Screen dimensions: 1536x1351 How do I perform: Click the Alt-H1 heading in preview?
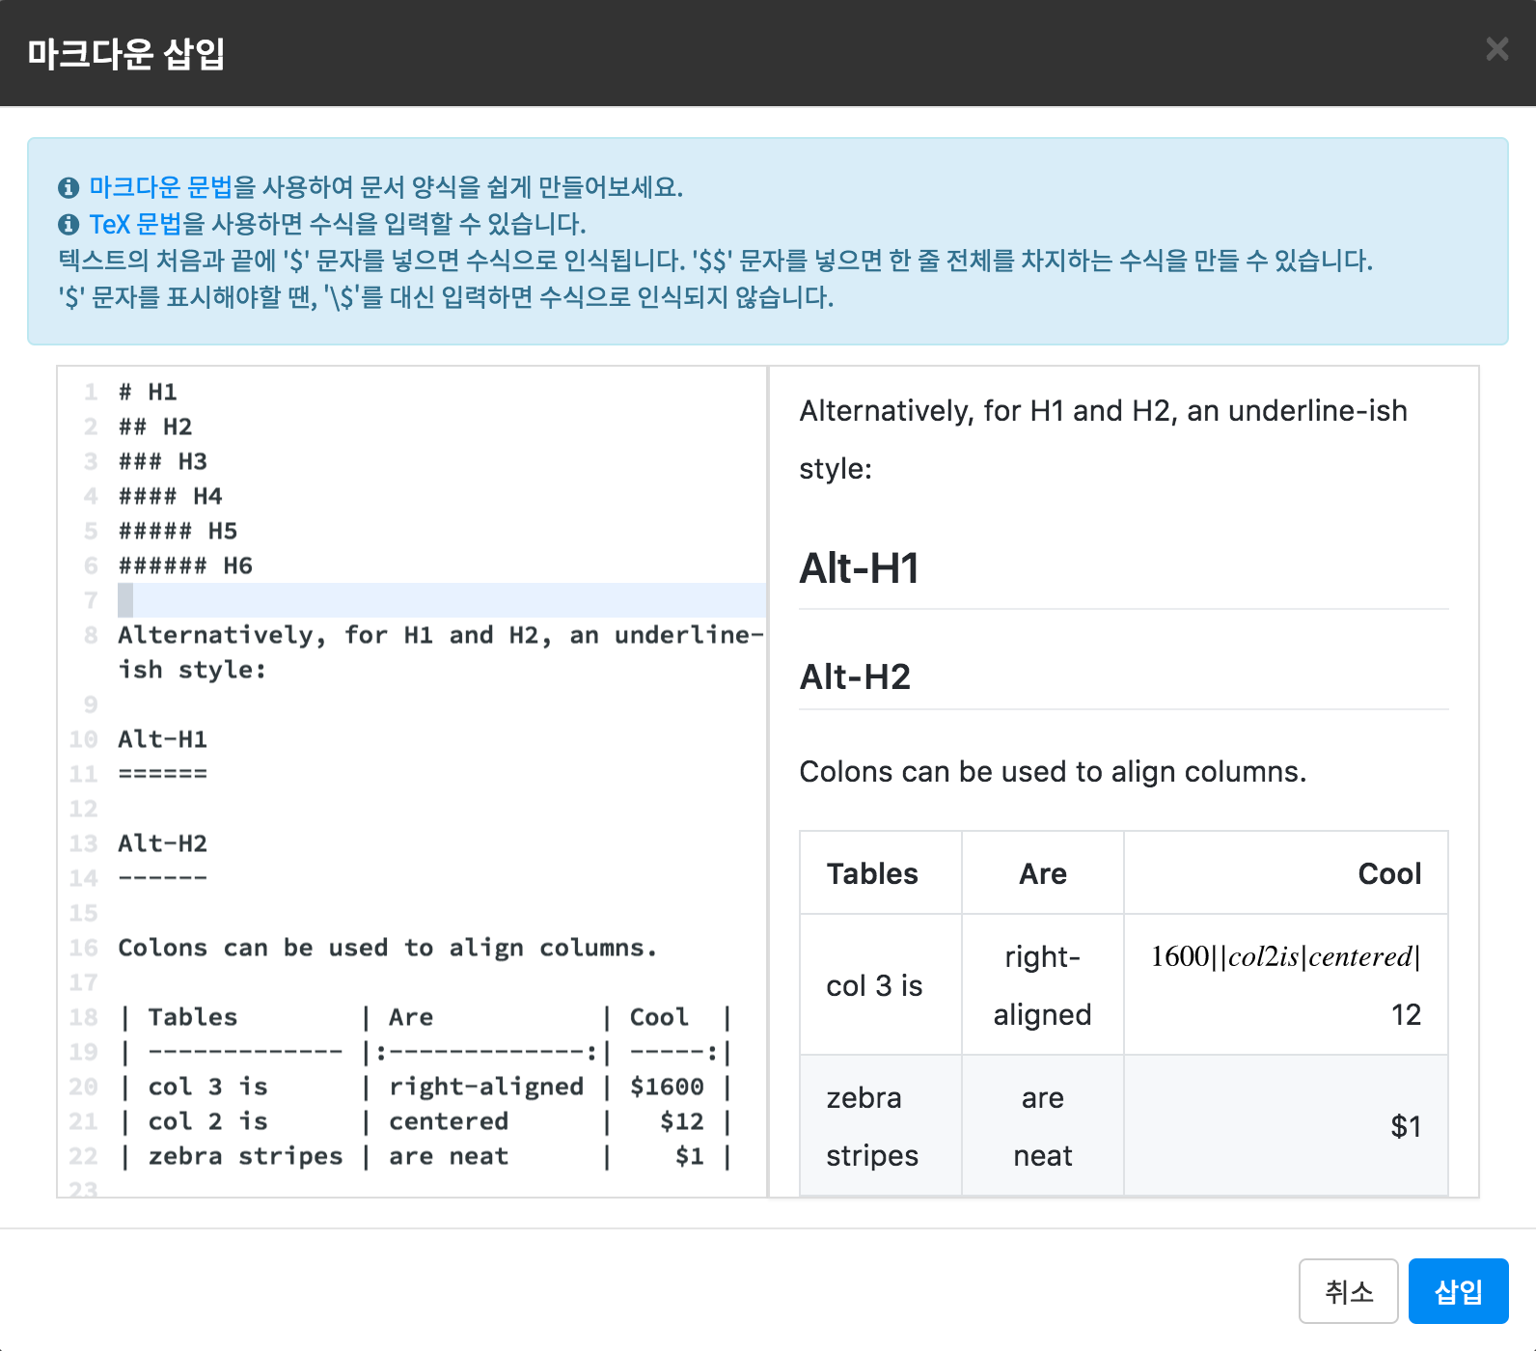pyautogui.click(x=859, y=568)
